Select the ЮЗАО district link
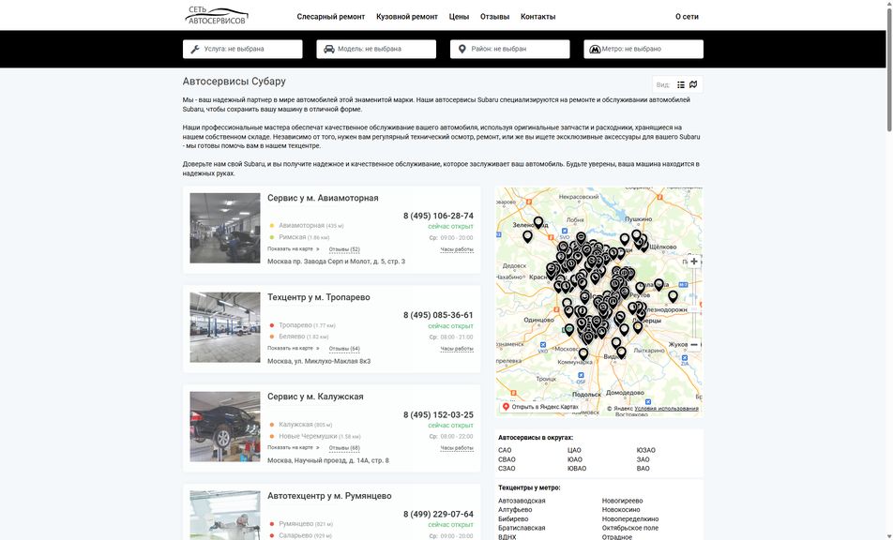 (645, 450)
